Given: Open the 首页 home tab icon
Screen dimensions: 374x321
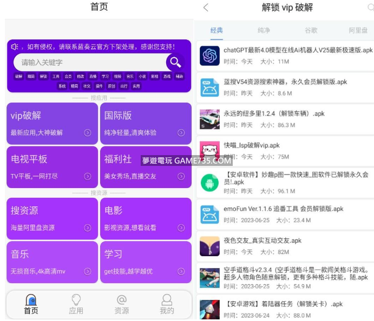Looking at the screenshot, I should (x=31, y=300).
